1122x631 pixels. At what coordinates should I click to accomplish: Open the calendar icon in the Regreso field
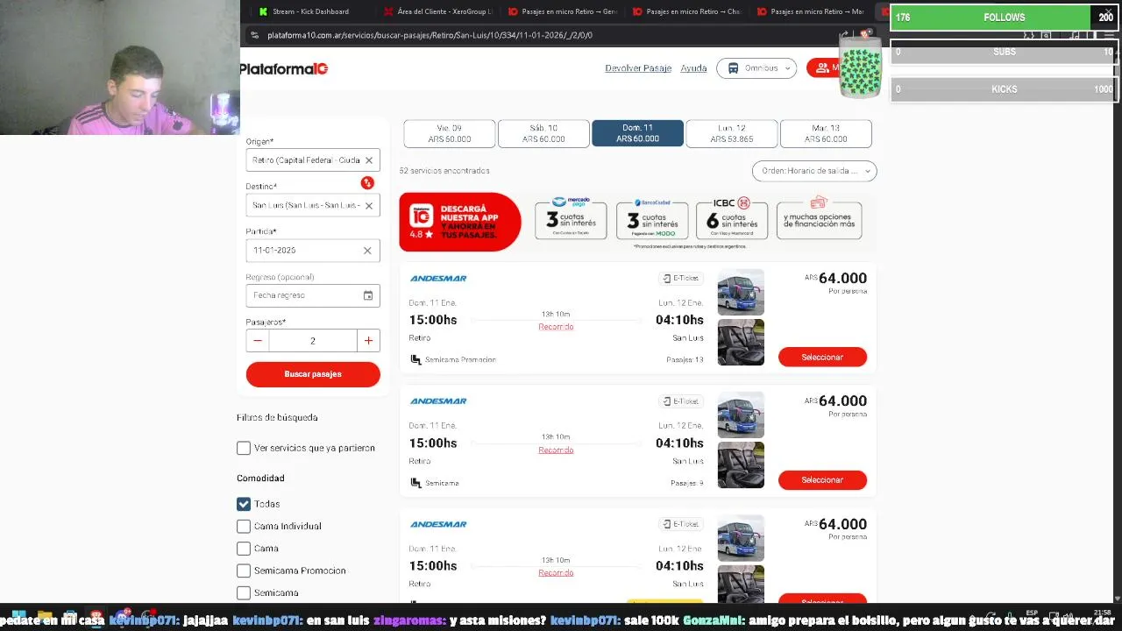pyautogui.click(x=368, y=295)
